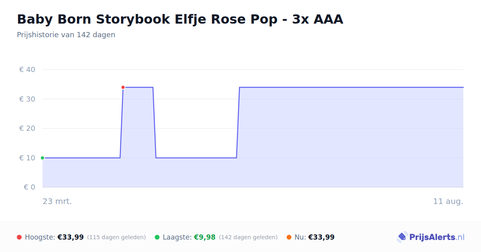The width and height of the screenshot is (481, 252).
Task: Click the 115 dagen geleden note
Action: click(116, 238)
